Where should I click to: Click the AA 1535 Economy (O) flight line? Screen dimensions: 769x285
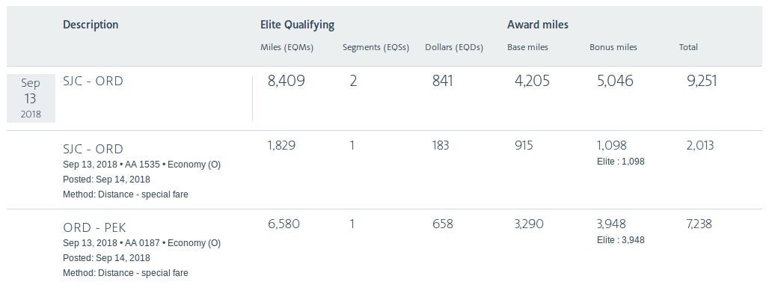[x=141, y=165]
